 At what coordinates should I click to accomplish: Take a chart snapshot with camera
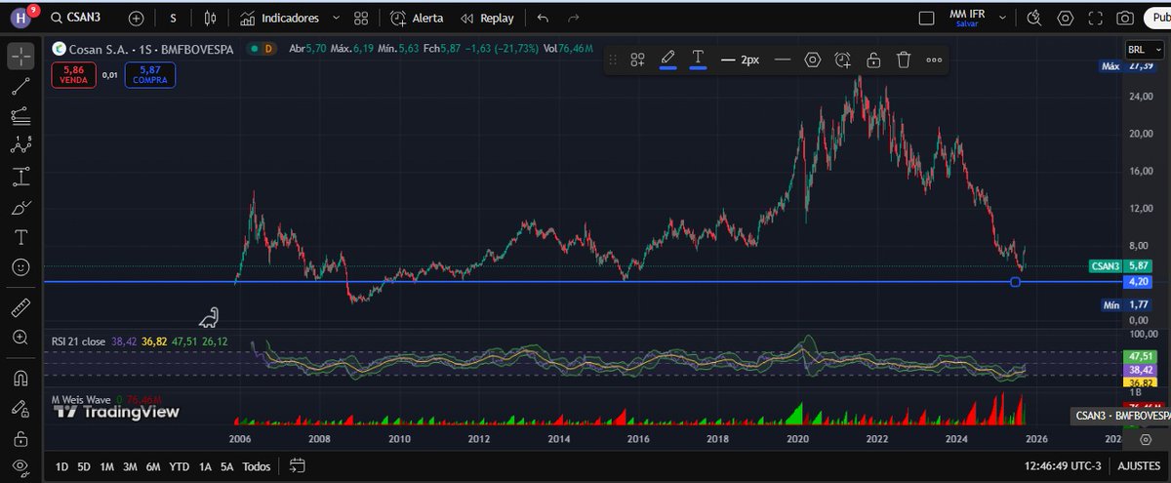[1125, 18]
